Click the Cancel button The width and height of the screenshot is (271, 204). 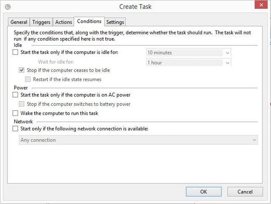(x=245, y=192)
